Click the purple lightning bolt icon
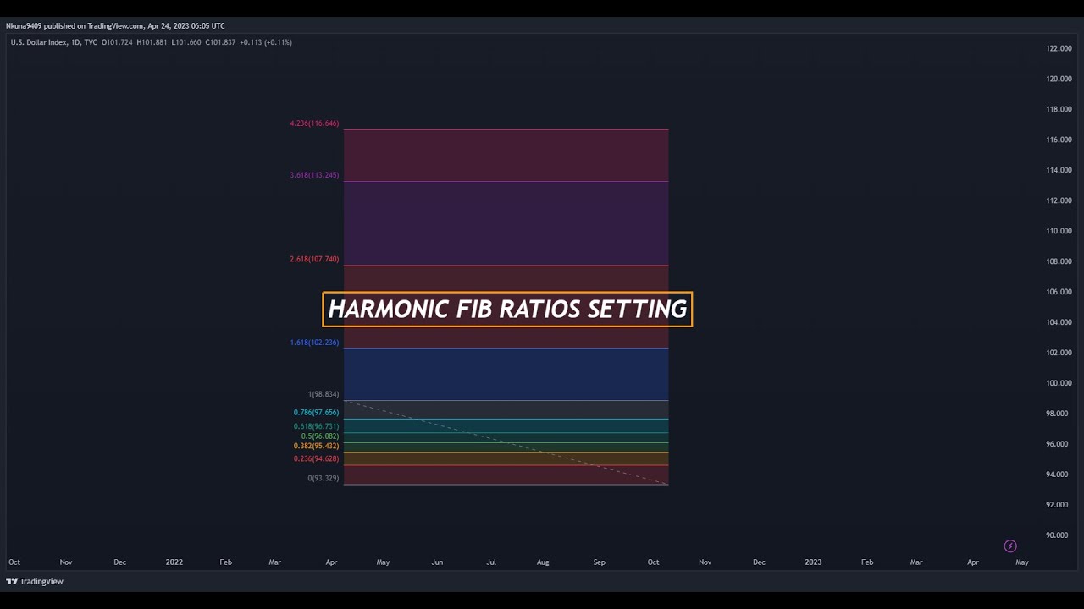1084x609 pixels. tap(1009, 546)
